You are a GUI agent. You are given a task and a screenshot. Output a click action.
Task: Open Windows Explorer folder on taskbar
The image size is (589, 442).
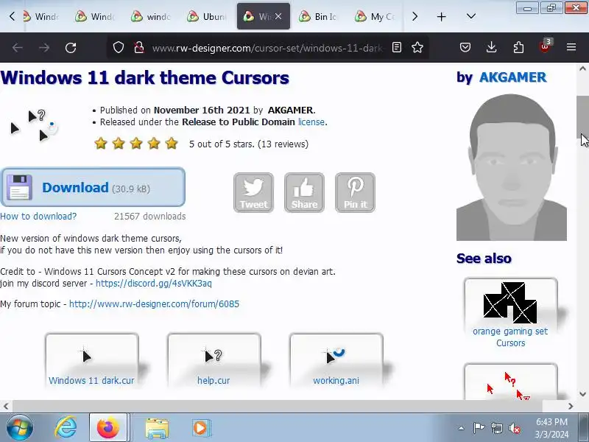click(157, 428)
